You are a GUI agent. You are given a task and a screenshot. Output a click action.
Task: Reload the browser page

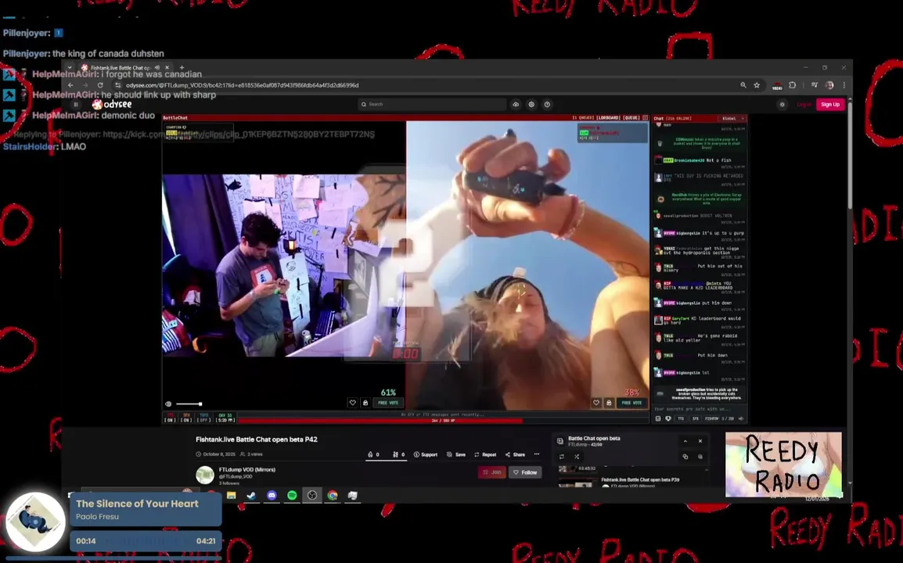point(100,85)
